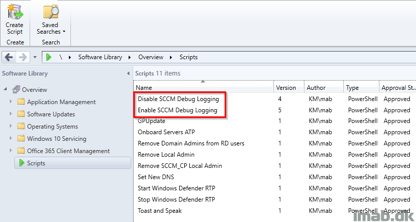Click the Forward navigation arrow
The width and height of the screenshot is (416, 222).
pyautogui.click(x=23, y=57)
